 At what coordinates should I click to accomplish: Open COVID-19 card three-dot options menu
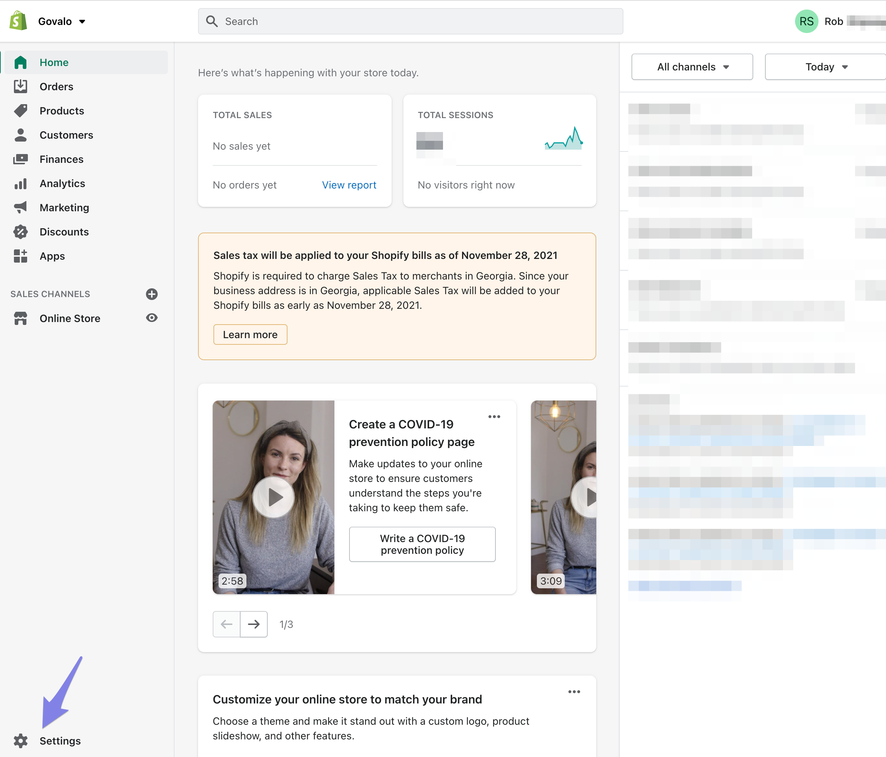tap(494, 417)
